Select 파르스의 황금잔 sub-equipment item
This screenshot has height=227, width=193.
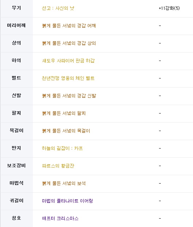[x=58, y=166]
